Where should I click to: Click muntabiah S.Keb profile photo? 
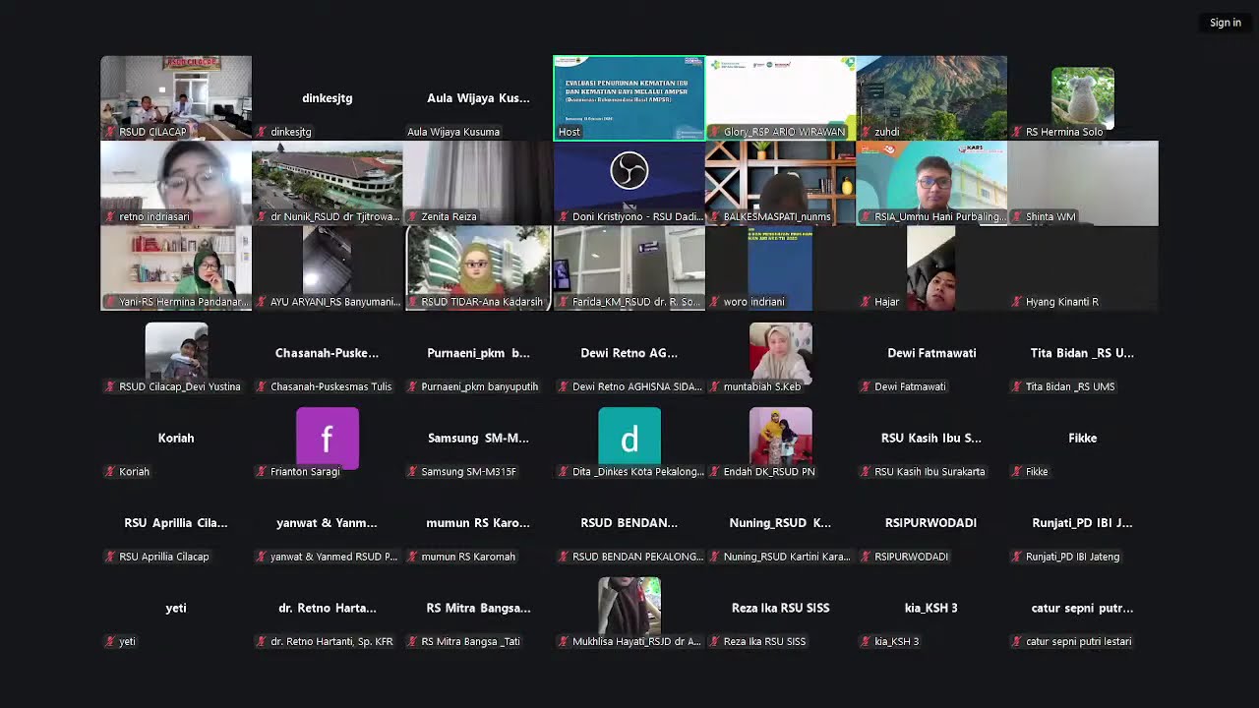point(781,352)
